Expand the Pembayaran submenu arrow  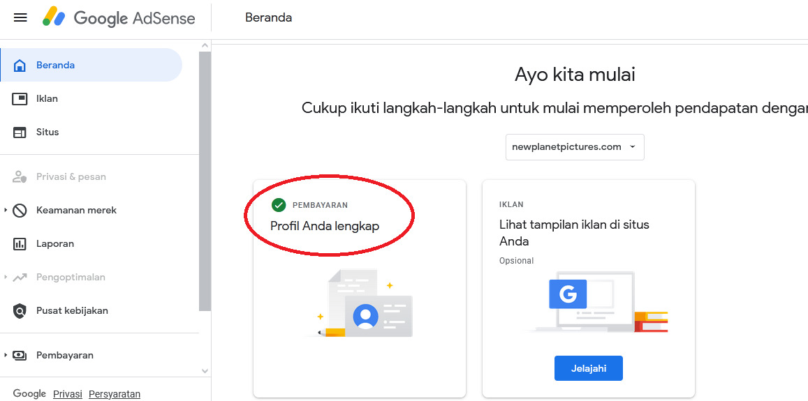pyautogui.click(x=6, y=355)
